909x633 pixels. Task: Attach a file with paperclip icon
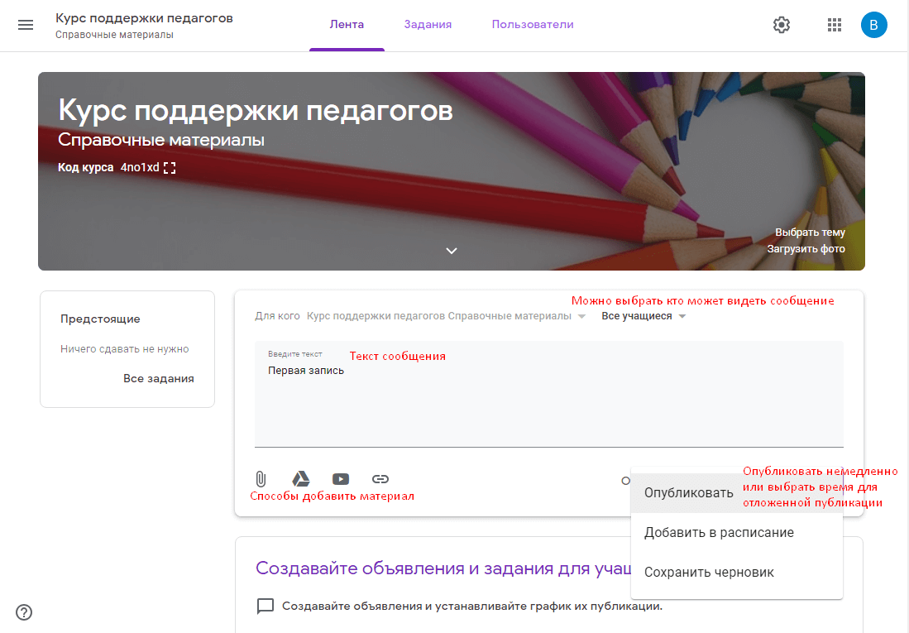tap(261, 478)
